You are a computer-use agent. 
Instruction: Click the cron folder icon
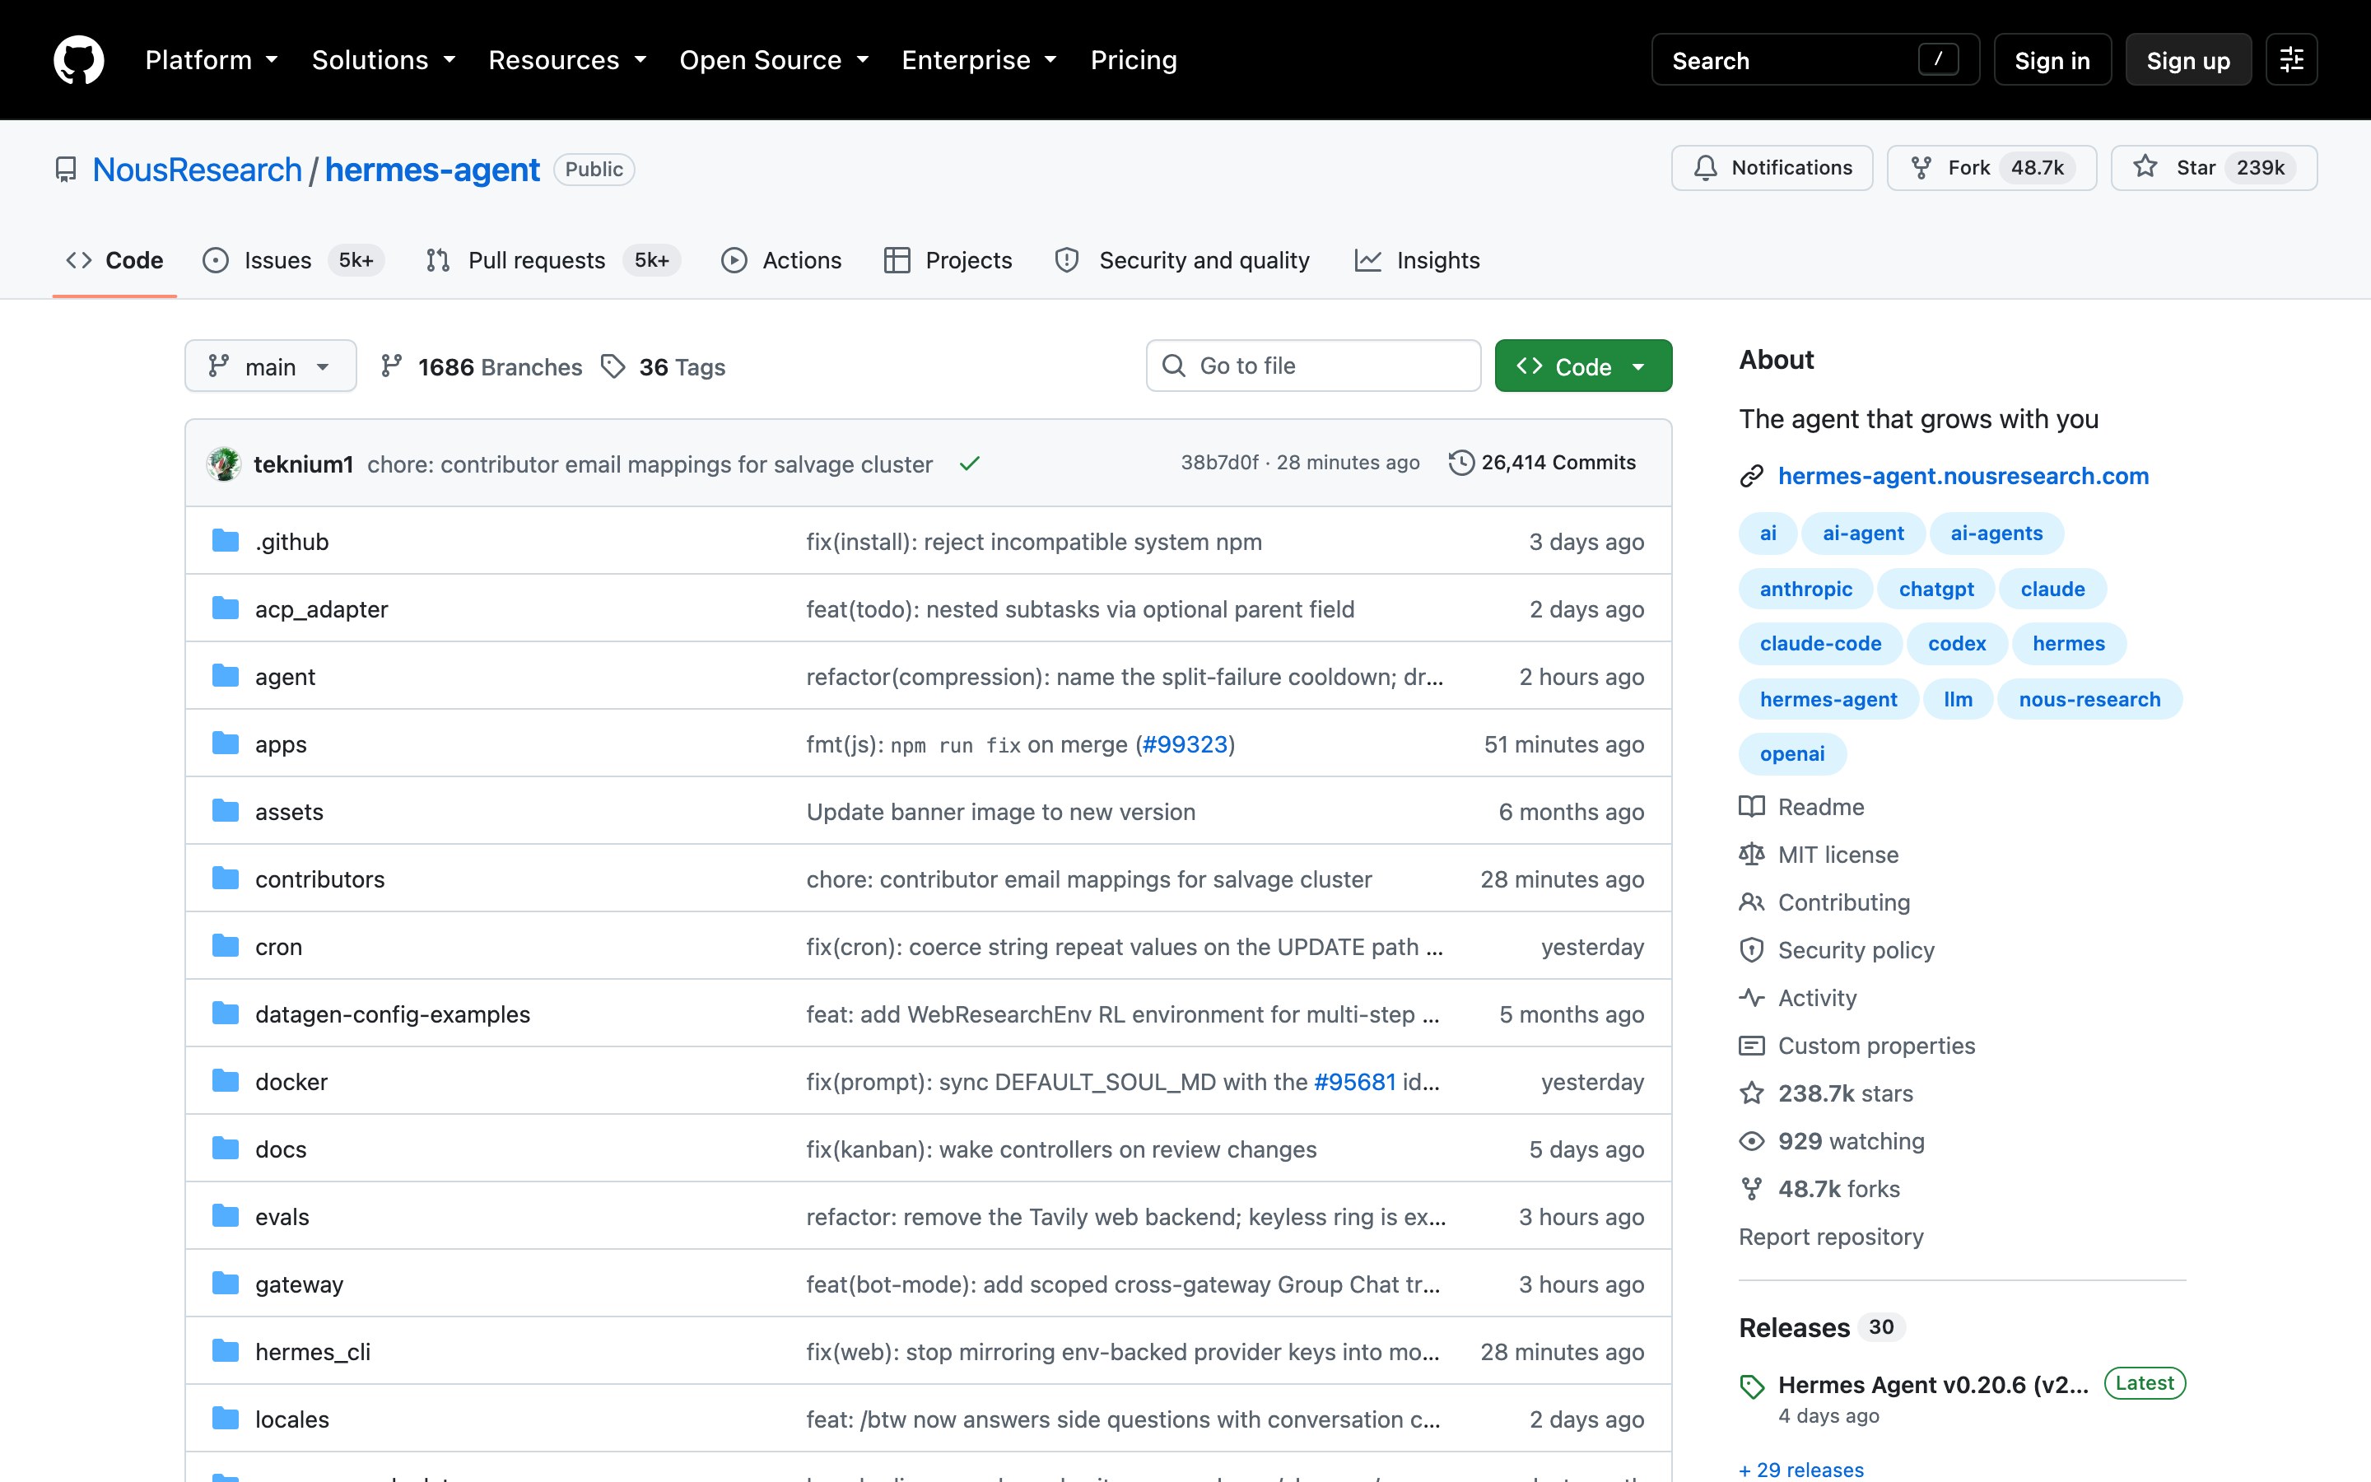click(x=226, y=947)
